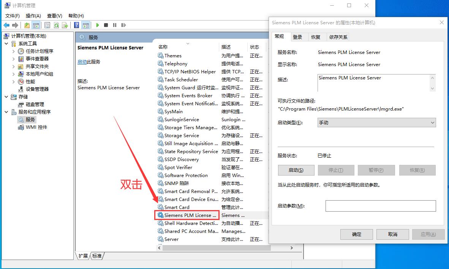Click the Refresh toolbar icon
Viewport: 449px width, 269px height.
(56, 25)
